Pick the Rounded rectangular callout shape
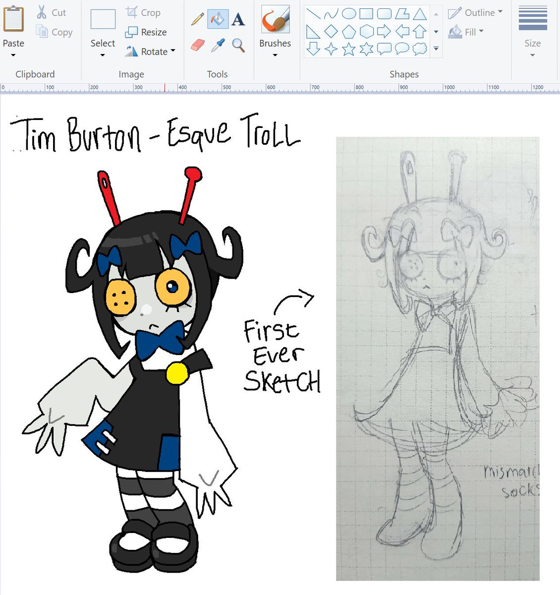 384,49
